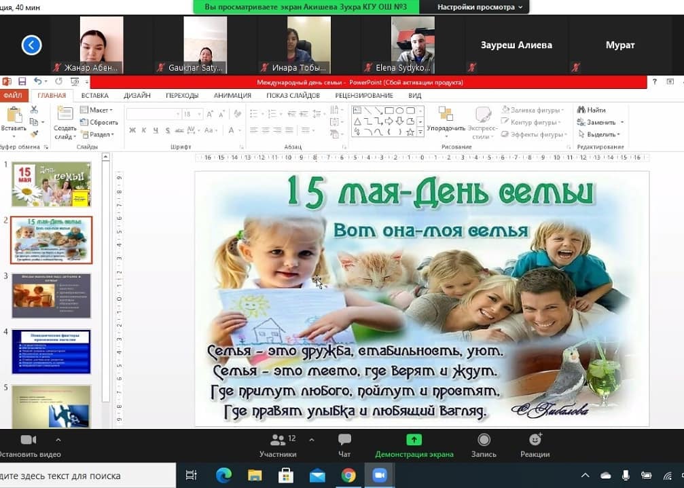Click the Reset (Сбросить) button
684x488 pixels.
98,122
